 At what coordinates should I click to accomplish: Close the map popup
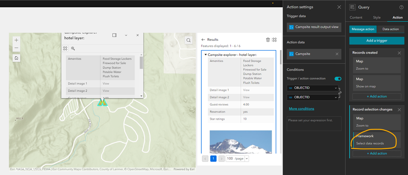point(138,35)
